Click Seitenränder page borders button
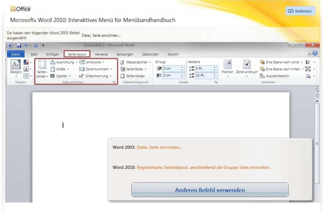Viewport: 324px width, 215px height. coord(133,76)
